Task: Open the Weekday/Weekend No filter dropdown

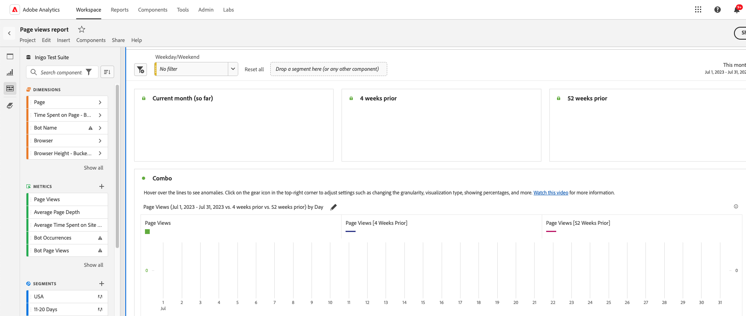Action: coord(233,69)
